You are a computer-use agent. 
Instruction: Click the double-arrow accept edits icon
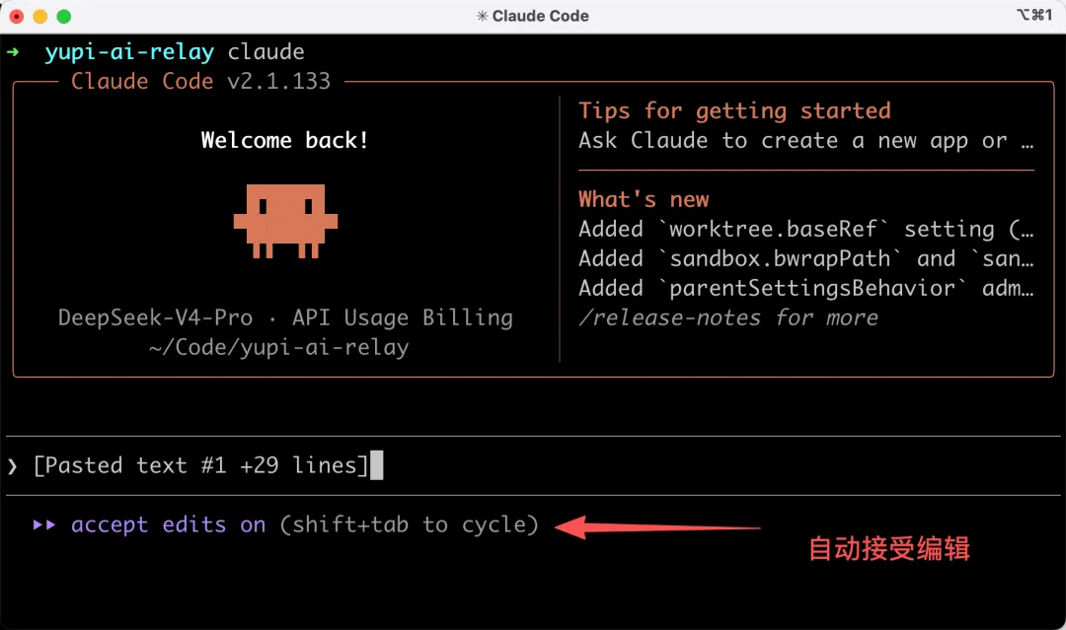44,525
